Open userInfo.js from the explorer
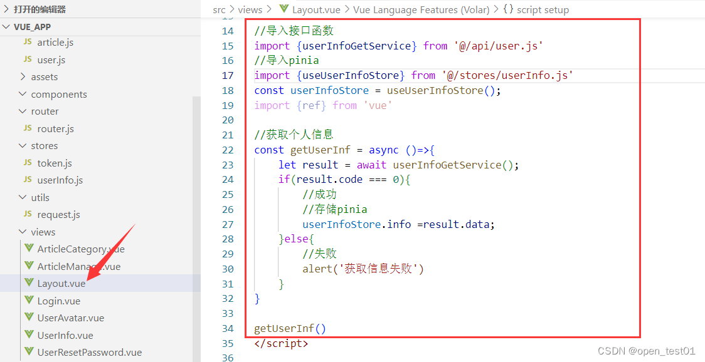This screenshot has width=705, height=362. [60, 180]
